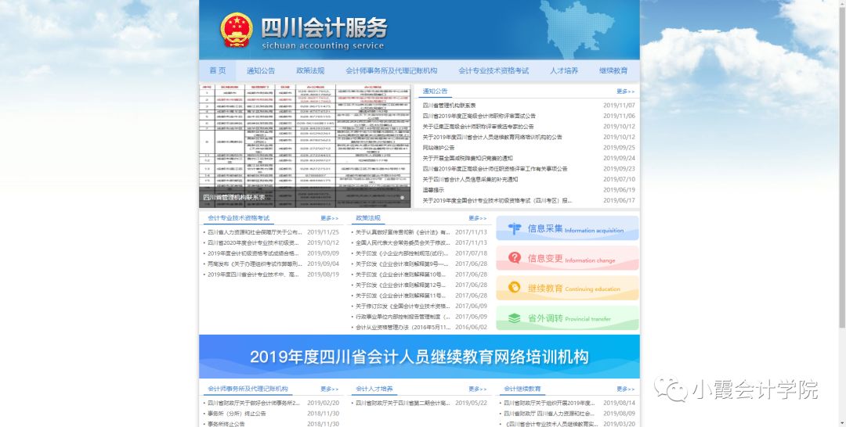Open 会计专业技术资格考试 in the navigation bar
Image resolution: width=846 pixels, height=427 pixels.
pyautogui.click(x=493, y=70)
